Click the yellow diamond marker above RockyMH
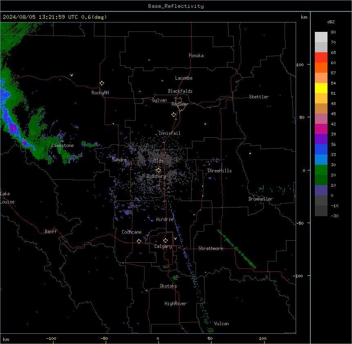 click(102, 83)
